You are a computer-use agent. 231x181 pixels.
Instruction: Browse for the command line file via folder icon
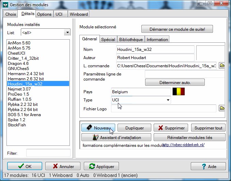click(x=222, y=66)
